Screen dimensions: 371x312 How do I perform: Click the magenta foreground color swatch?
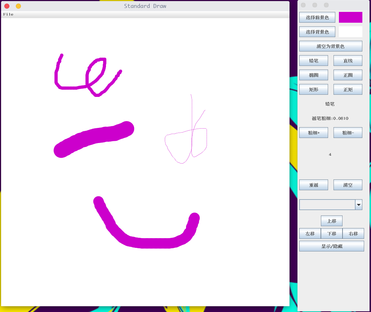click(x=350, y=17)
